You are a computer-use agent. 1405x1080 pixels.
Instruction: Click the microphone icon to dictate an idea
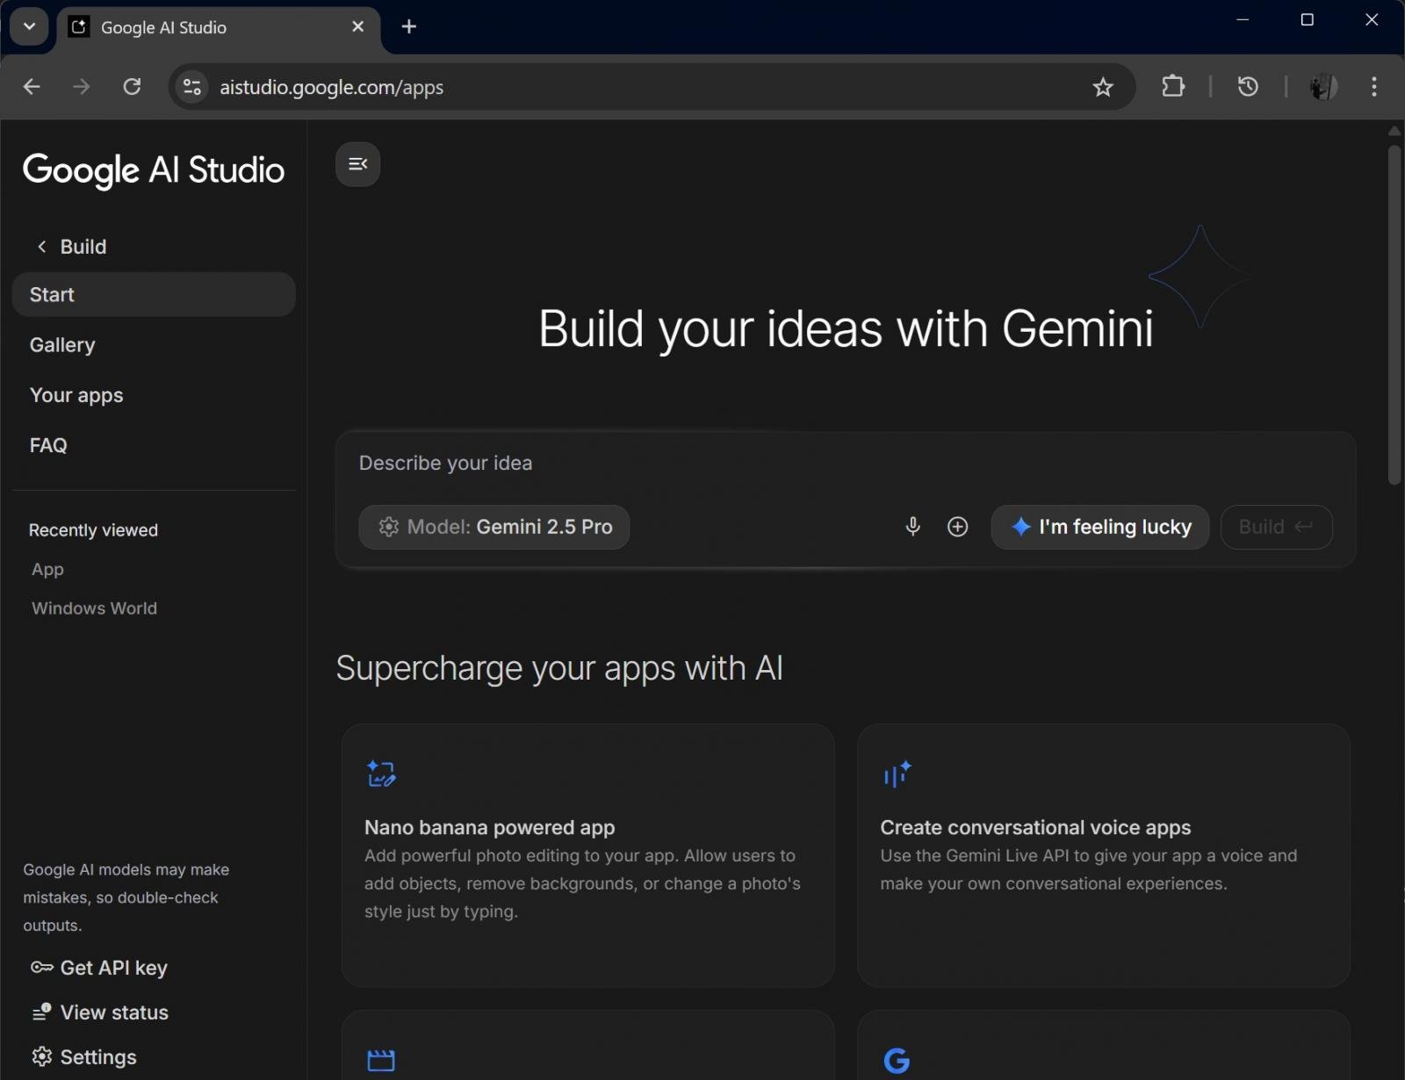click(x=912, y=527)
